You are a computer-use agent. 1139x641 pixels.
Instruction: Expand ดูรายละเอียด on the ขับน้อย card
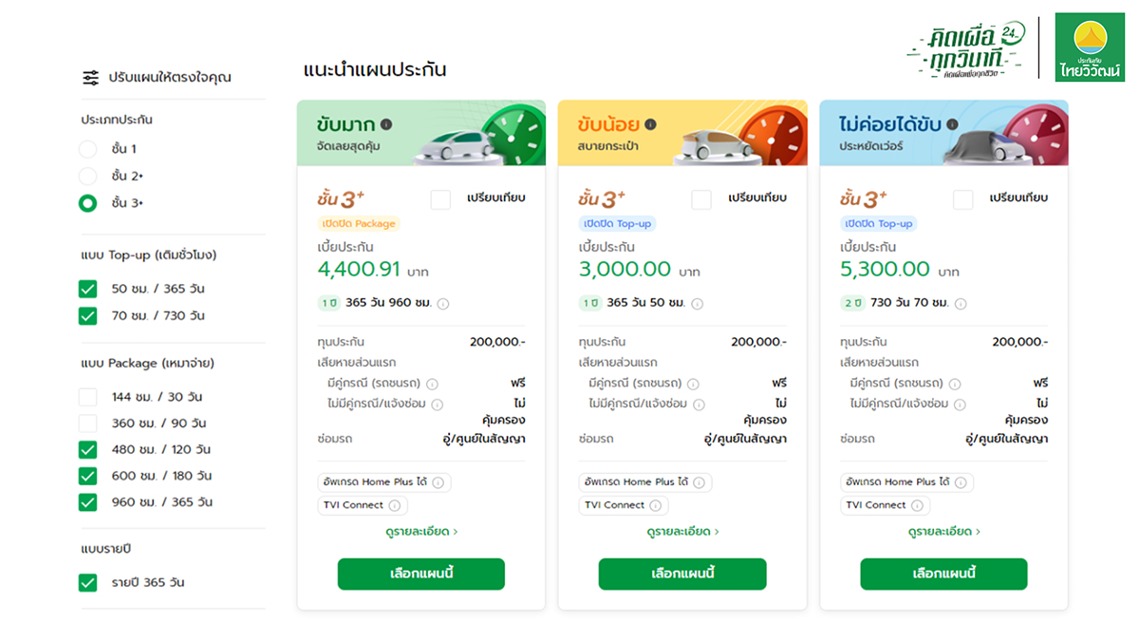click(682, 532)
